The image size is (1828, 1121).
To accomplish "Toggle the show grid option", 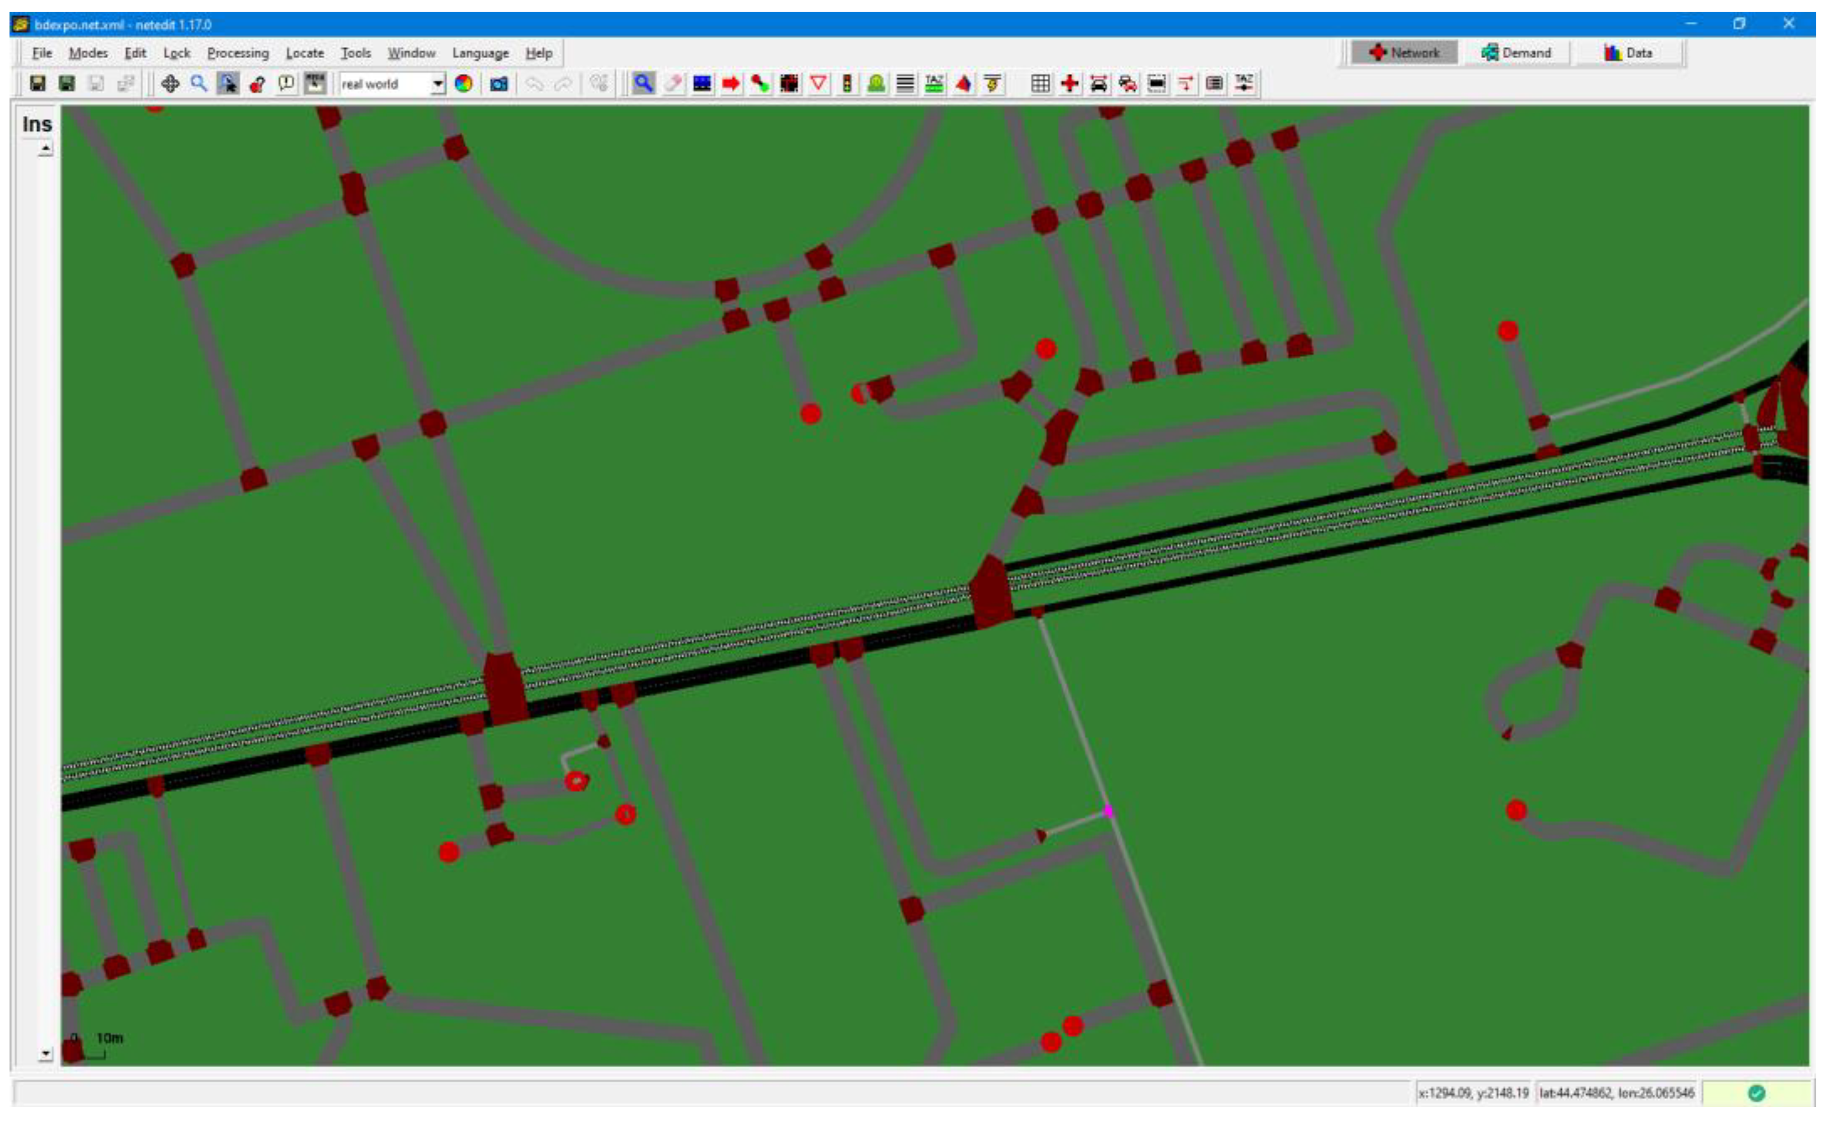I will (1040, 84).
